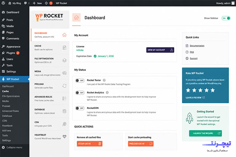Open the New content menu
Image resolution: width=236 pixels, height=157 pixels.
[37, 3]
